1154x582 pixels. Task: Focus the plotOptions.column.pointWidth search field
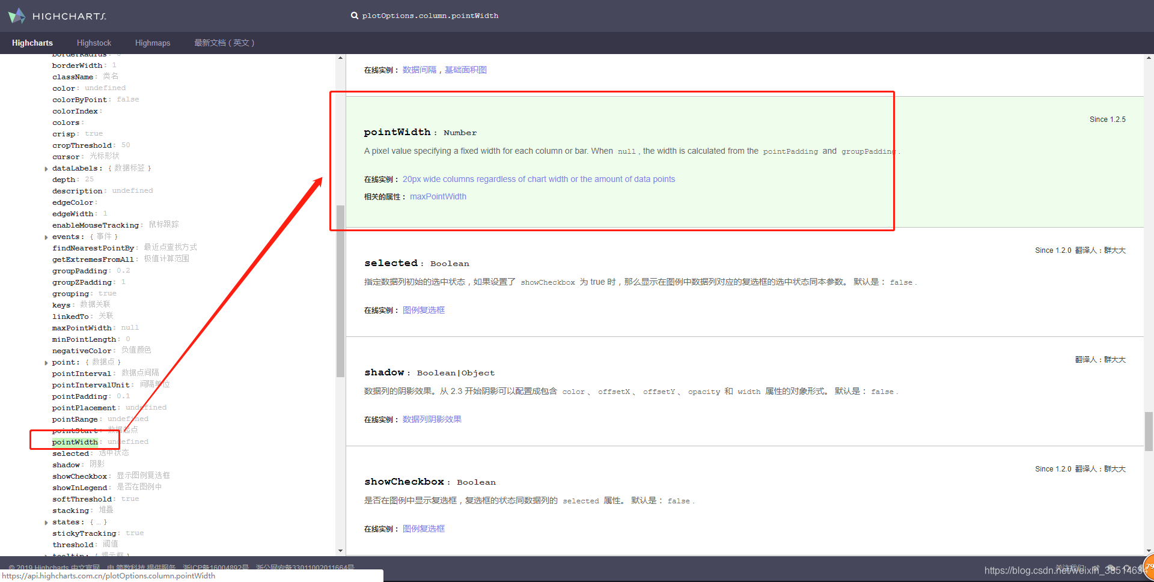(x=430, y=16)
